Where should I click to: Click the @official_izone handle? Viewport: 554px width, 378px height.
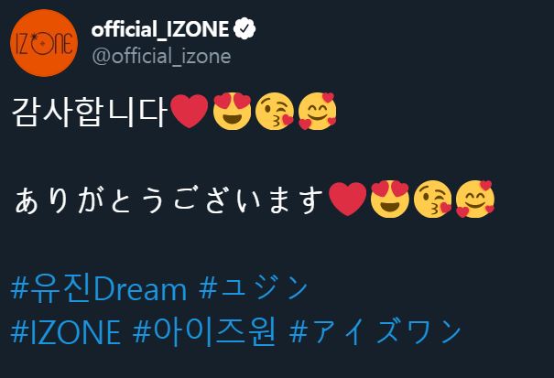click(160, 56)
